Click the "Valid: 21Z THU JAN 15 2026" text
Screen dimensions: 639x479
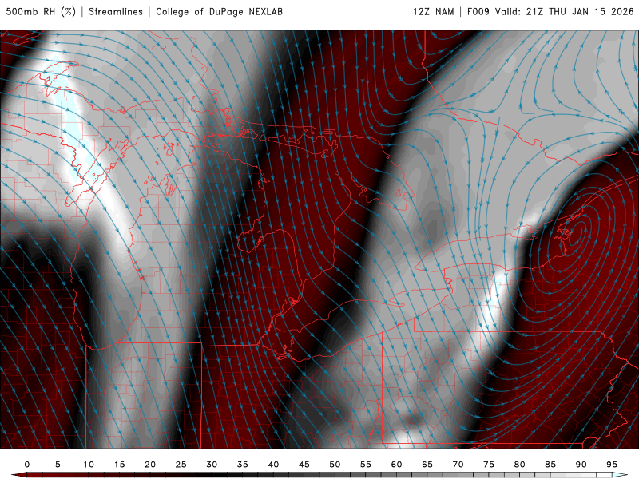tap(565, 11)
